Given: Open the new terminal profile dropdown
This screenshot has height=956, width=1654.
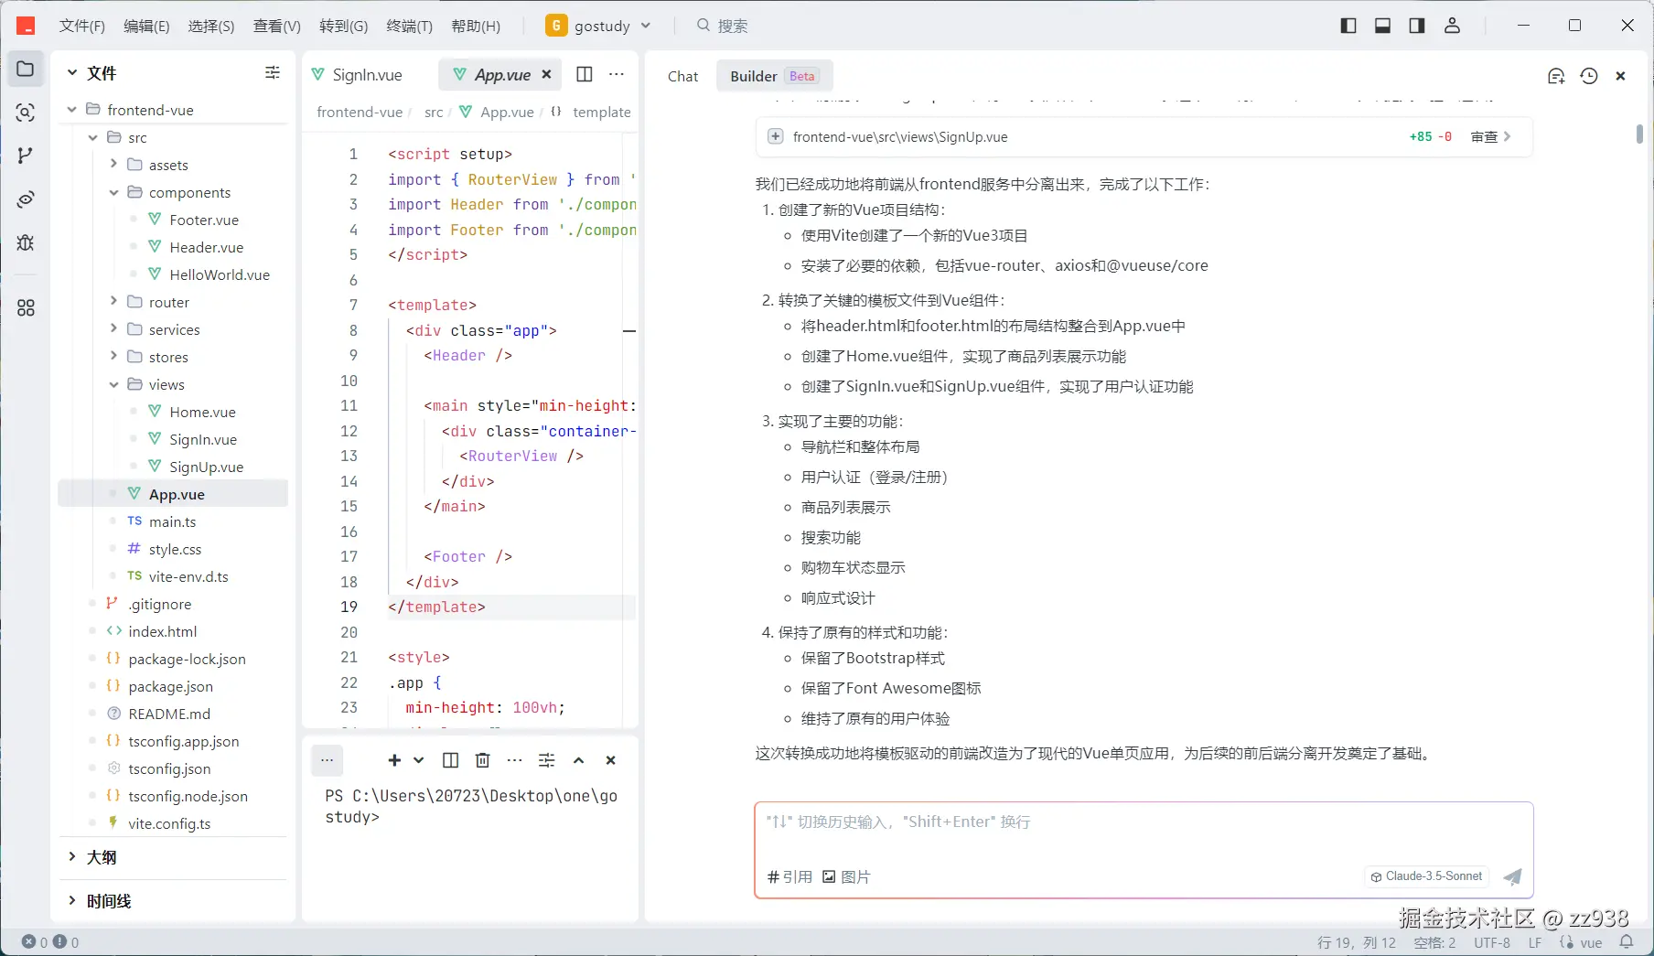Looking at the screenshot, I should tap(418, 760).
